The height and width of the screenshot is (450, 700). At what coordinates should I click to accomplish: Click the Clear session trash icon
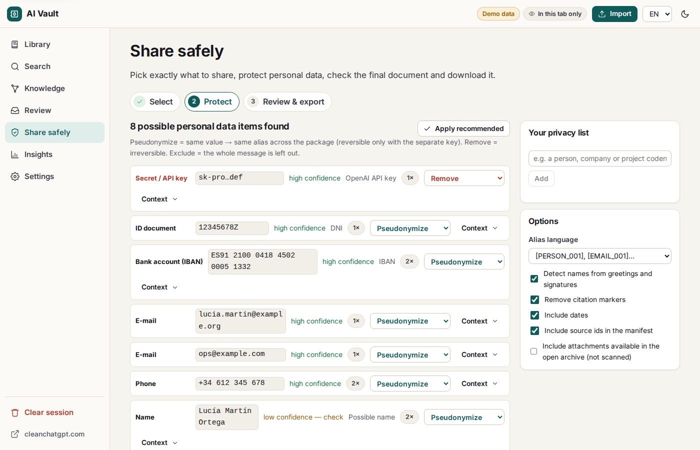pos(15,412)
